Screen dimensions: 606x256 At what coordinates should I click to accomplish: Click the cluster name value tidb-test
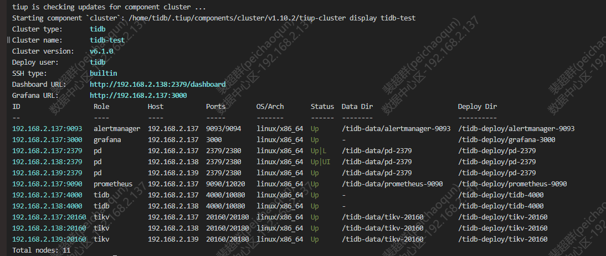click(x=107, y=40)
